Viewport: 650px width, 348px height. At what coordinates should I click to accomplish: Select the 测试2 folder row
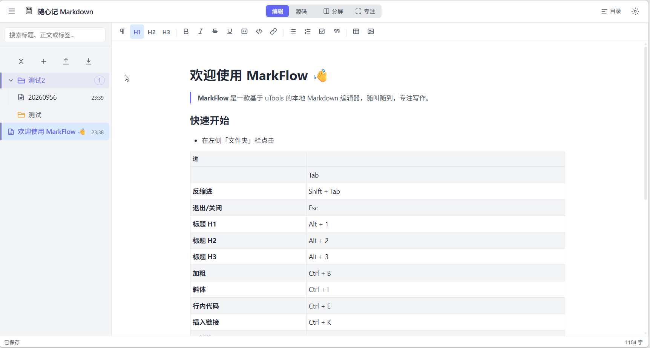(55, 81)
